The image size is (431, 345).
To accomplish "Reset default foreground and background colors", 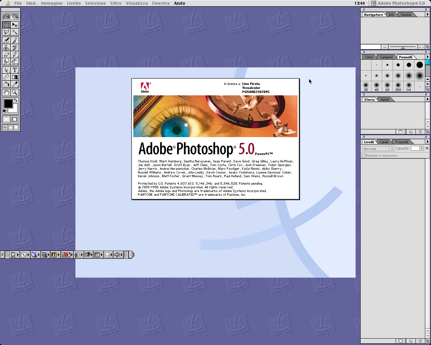I will [5, 111].
